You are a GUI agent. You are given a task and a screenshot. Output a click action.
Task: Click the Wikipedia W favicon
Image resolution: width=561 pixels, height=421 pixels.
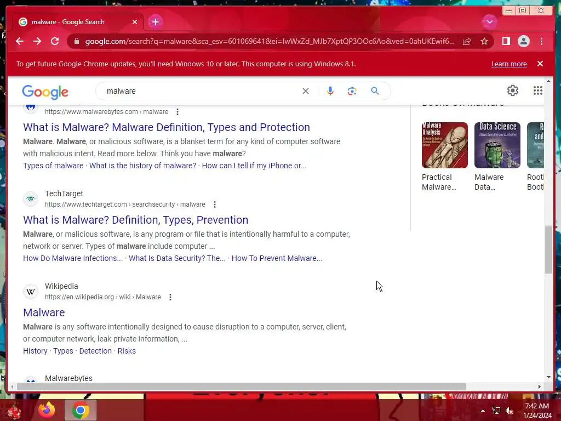tap(31, 292)
